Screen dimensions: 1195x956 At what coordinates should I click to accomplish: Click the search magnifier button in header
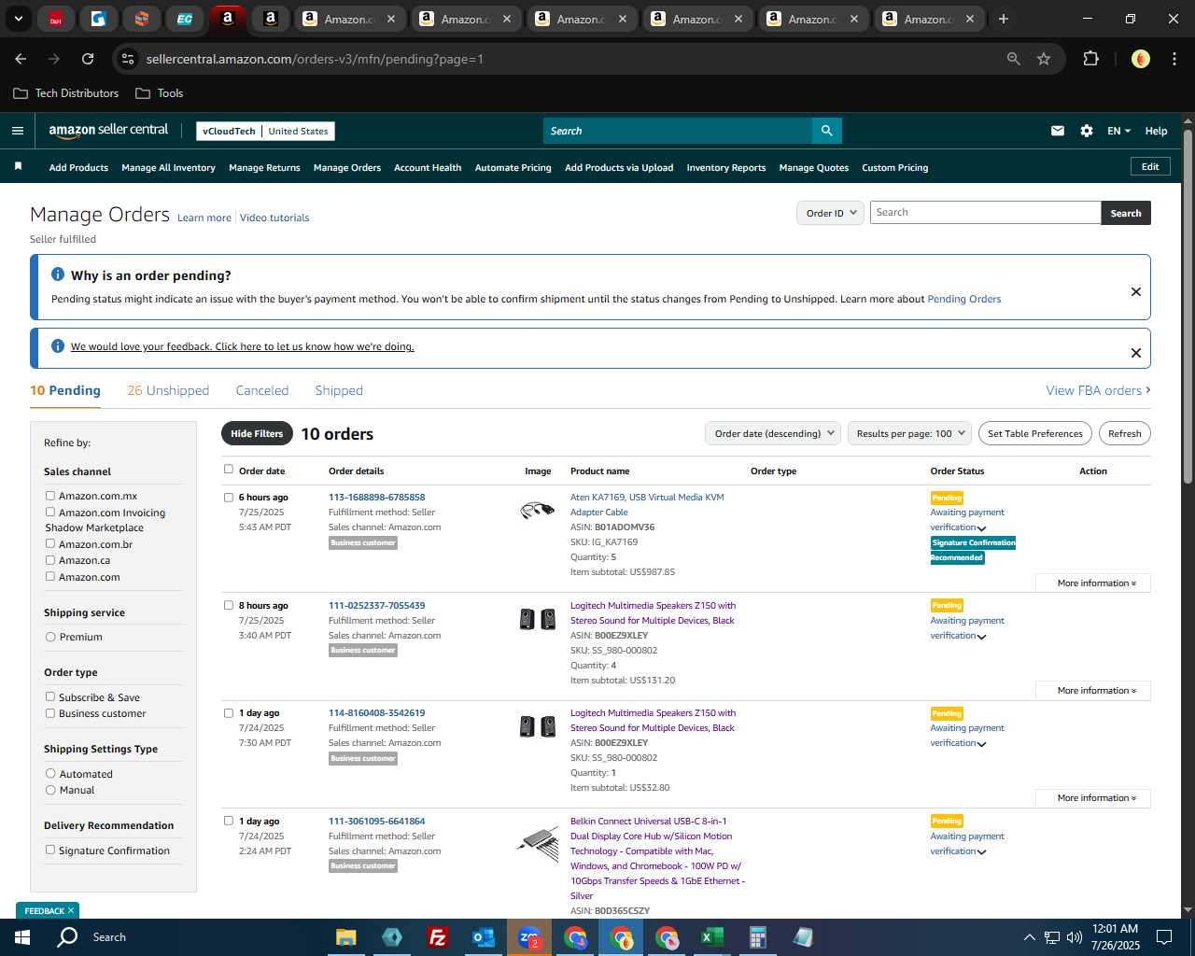point(826,131)
